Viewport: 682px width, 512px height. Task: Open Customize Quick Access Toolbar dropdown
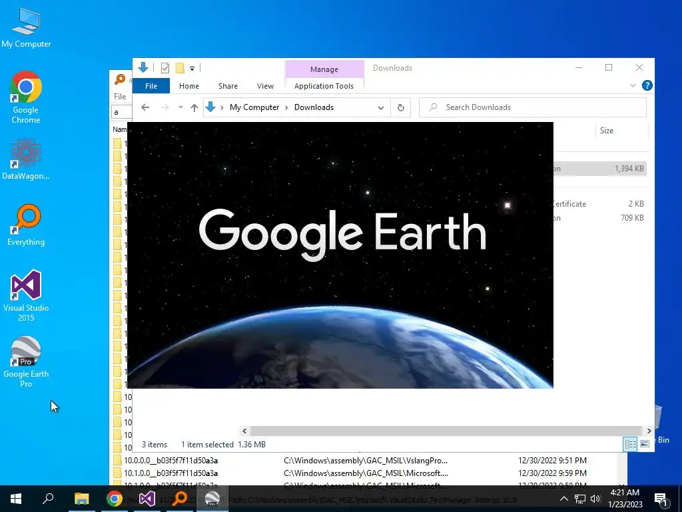coord(192,69)
